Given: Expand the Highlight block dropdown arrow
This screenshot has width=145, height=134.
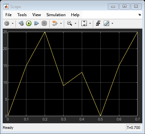Looking at the screenshot, I should pos(61,23).
